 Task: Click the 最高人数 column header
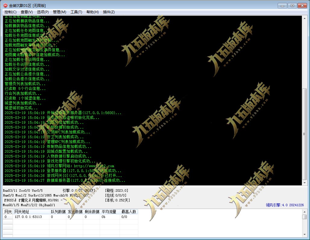click(129, 212)
